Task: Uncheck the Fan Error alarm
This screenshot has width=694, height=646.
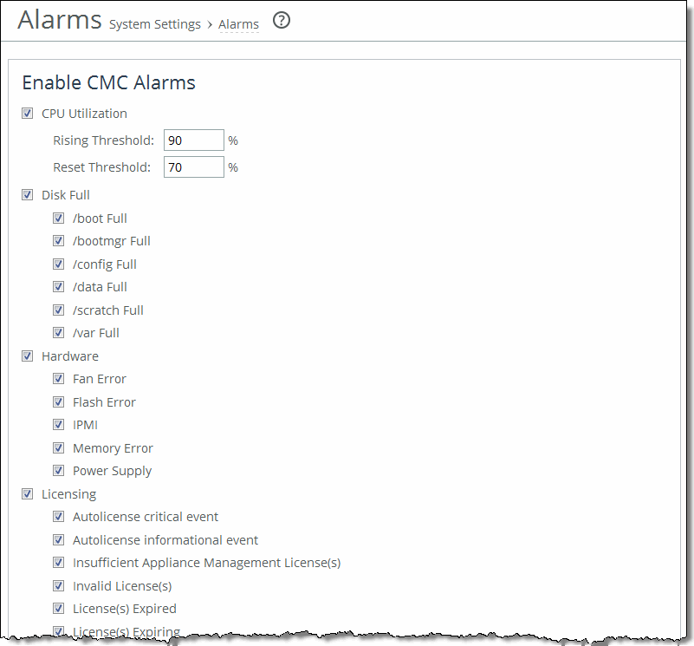Action: point(58,378)
